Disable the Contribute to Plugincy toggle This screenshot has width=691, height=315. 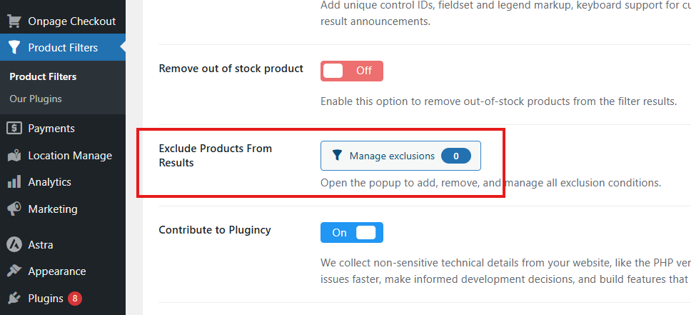pos(351,232)
